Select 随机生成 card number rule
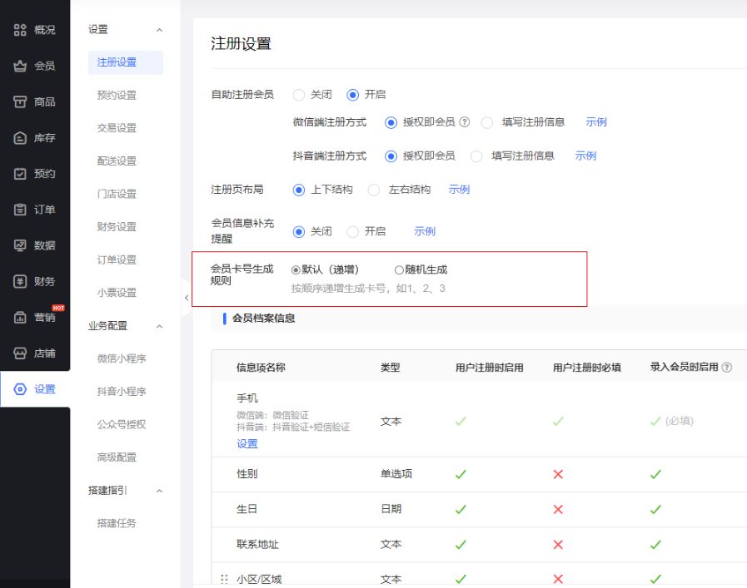The width and height of the screenshot is (747, 588). [x=400, y=269]
